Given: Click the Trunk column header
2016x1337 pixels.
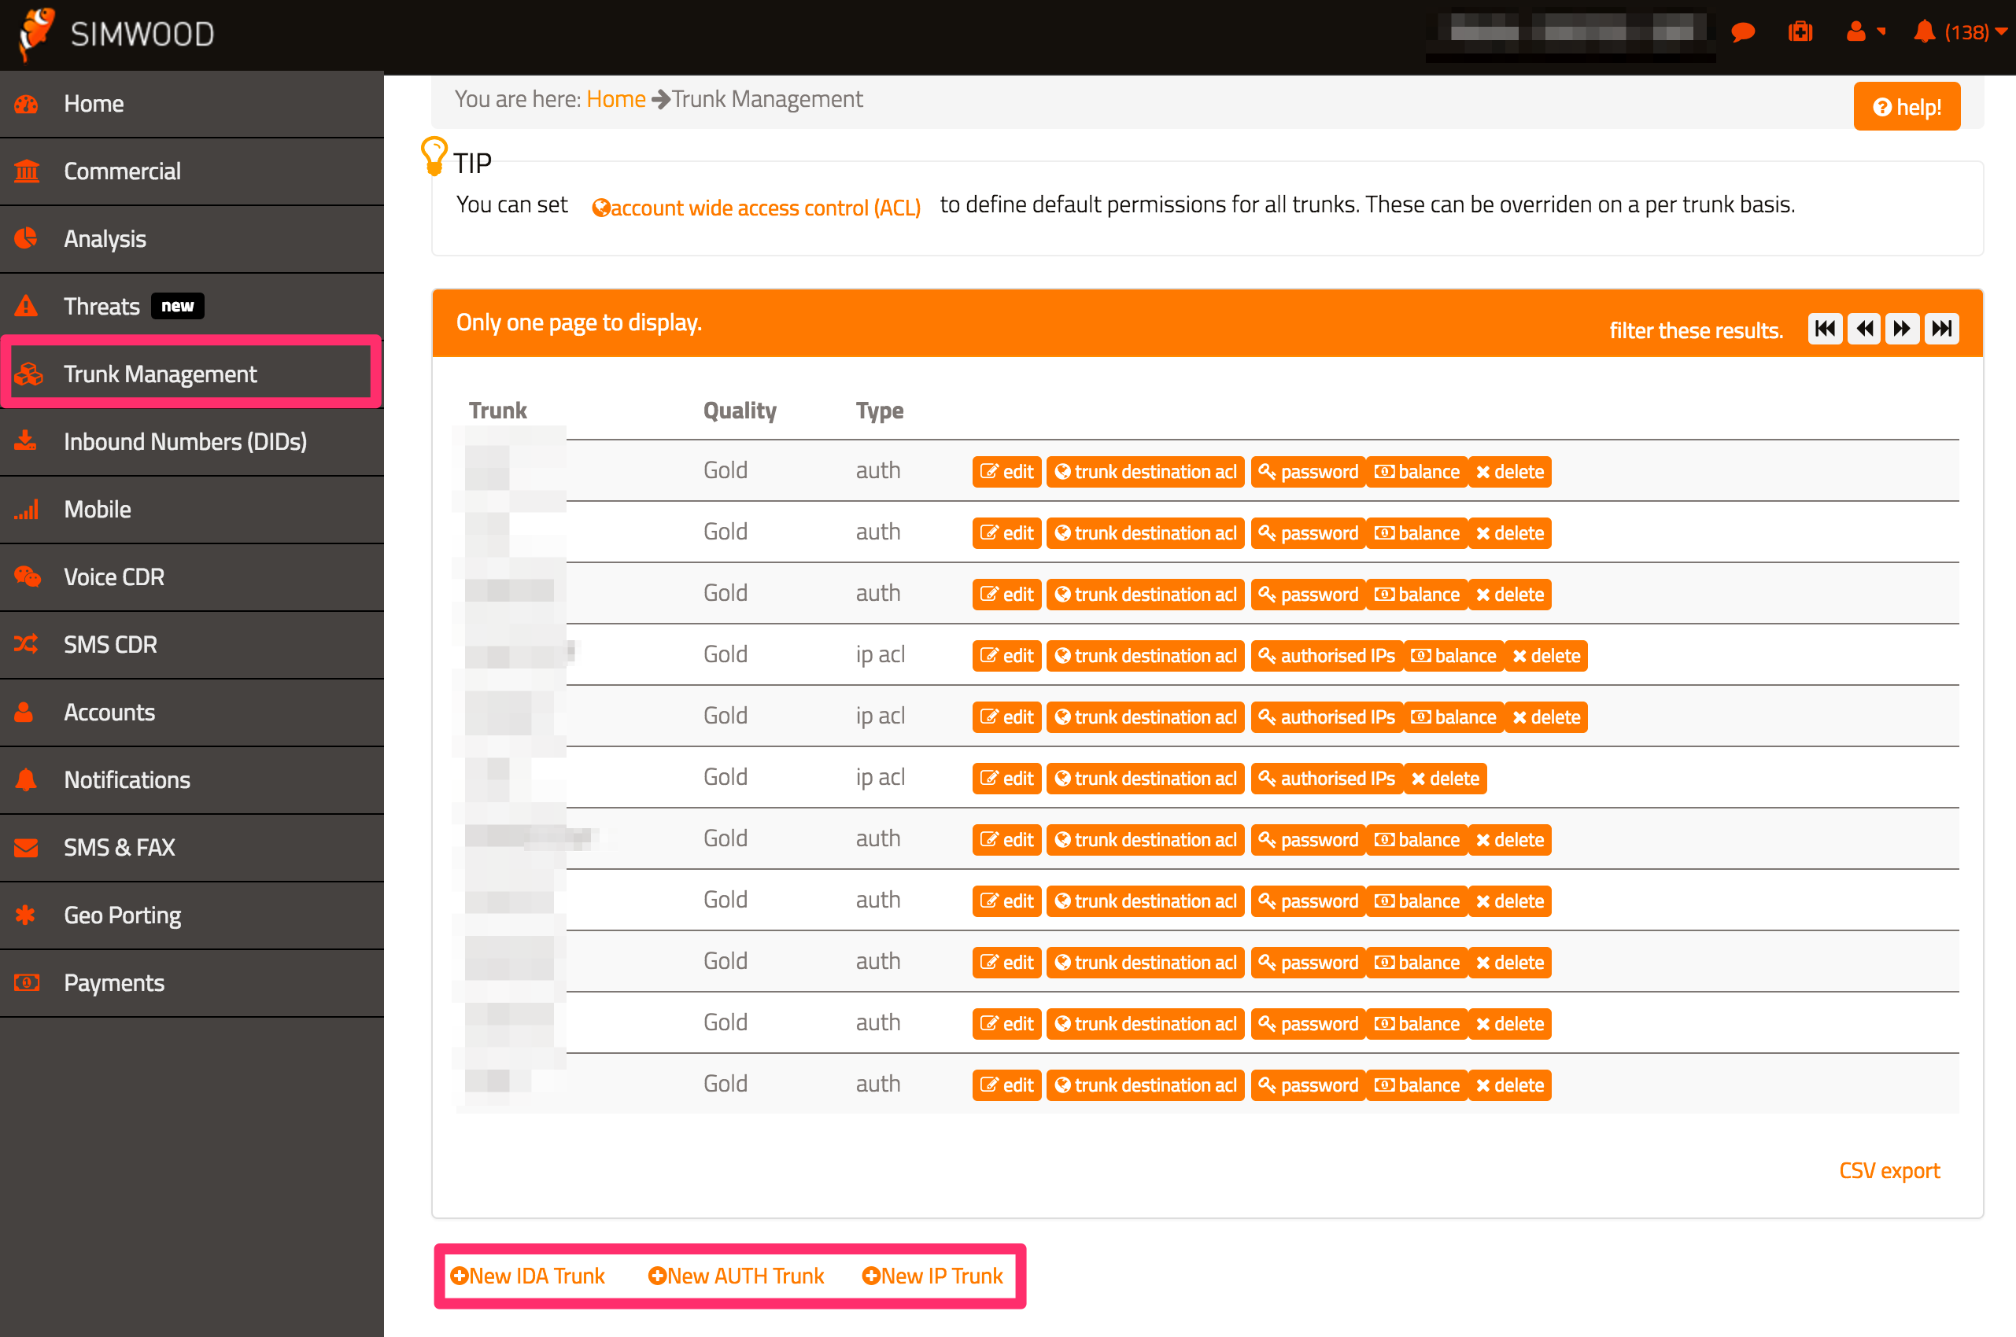Looking at the screenshot, I should pos(497,410).
